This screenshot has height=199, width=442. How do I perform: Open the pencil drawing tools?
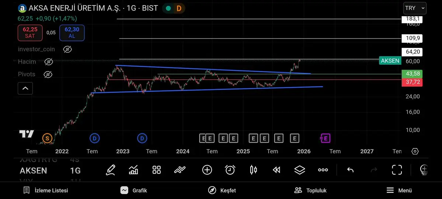[x=111, y=170]
